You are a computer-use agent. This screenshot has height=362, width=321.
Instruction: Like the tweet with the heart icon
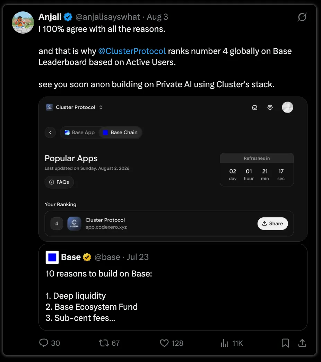[x=164, y=343]
